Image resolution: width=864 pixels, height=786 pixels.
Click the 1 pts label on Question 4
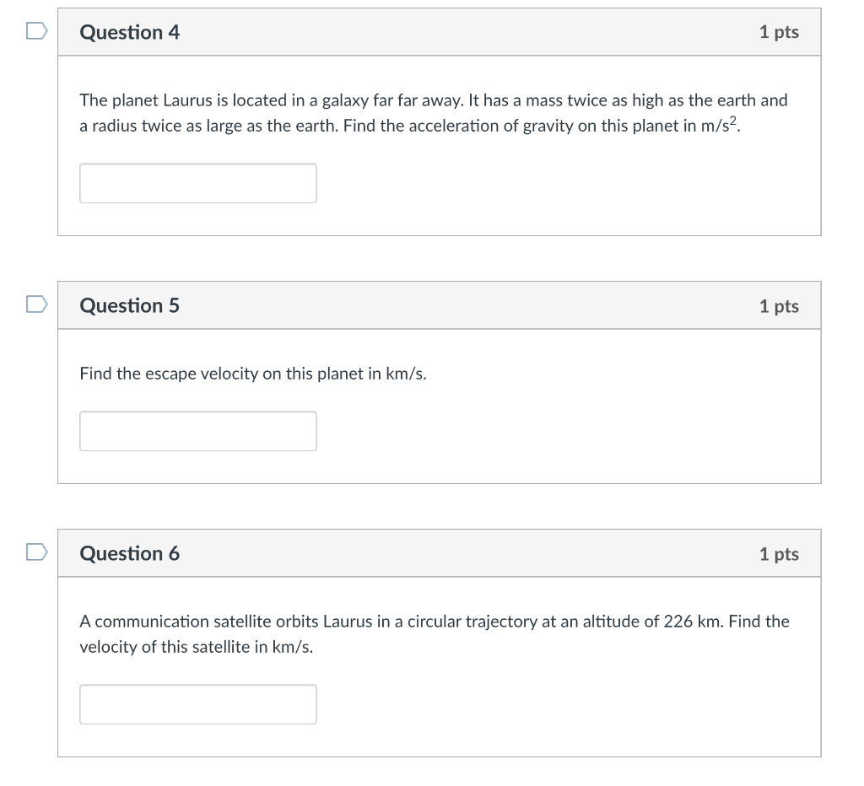click(x=779, y=32)
